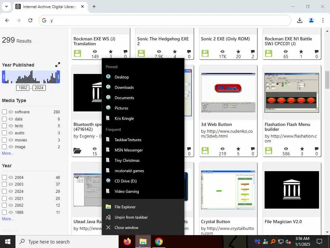Click the folder icon on Bluetooth card
This screenshot has height=248, width=330.
(77, 150)
